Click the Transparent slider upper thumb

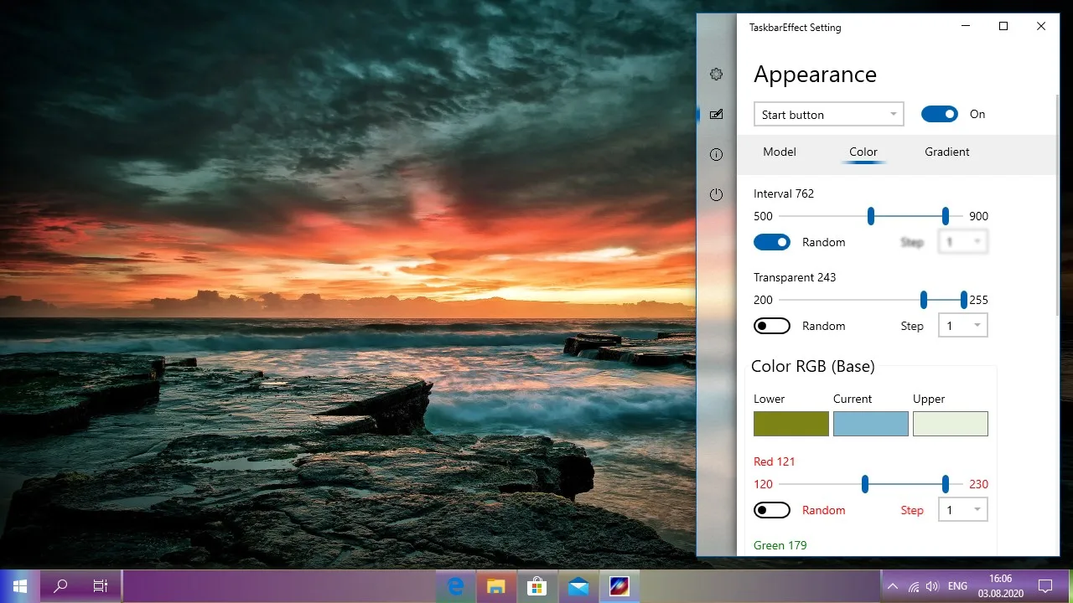click(x=964, y=300)
